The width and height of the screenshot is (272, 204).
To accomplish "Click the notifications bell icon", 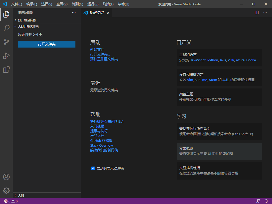I will (x=266, y=201).
